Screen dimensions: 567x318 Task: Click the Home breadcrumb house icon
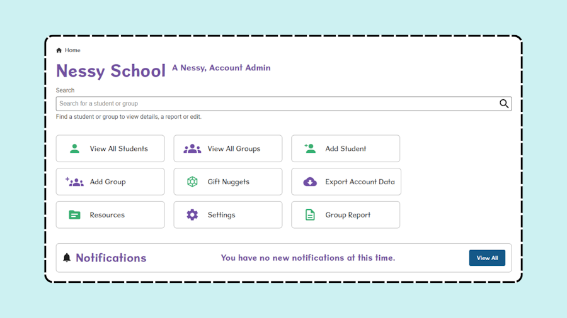59,50
